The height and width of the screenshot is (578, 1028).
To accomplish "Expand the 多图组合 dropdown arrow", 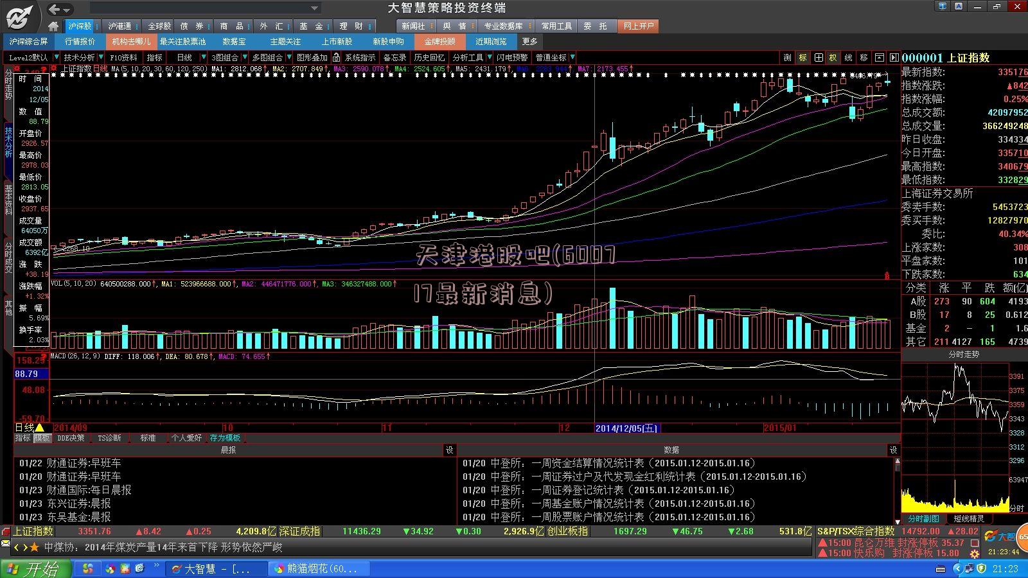I will (x=288, y=58).
